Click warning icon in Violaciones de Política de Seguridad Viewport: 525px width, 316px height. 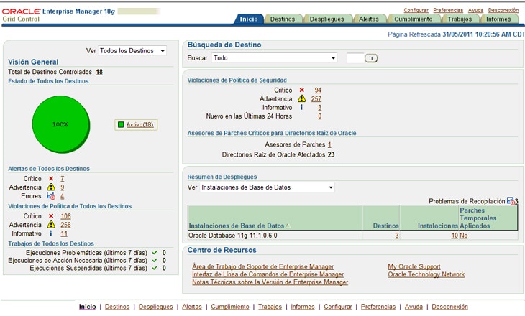[301, 98]
